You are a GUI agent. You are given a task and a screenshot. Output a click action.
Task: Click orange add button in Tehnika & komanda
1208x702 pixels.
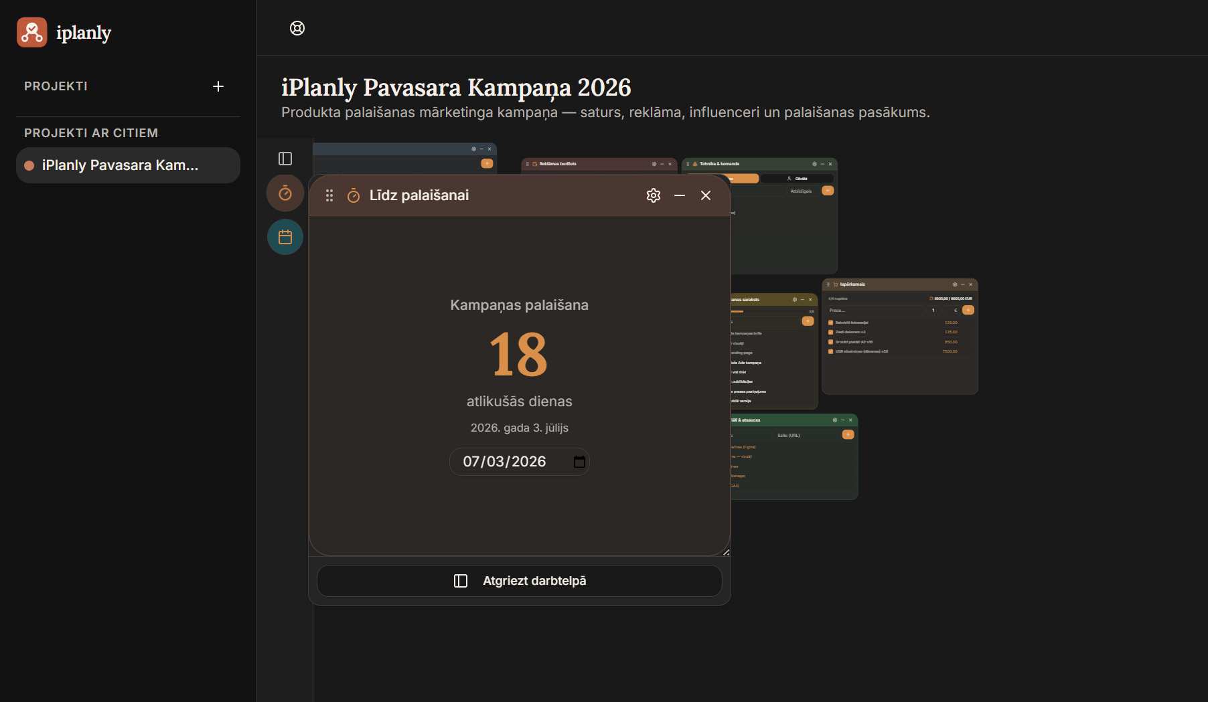(828, 191)
